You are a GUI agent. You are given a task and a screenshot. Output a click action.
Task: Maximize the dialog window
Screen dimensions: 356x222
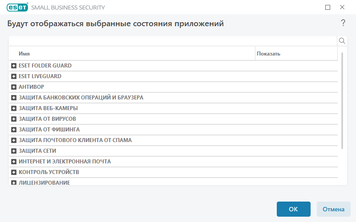click(328, 7)
